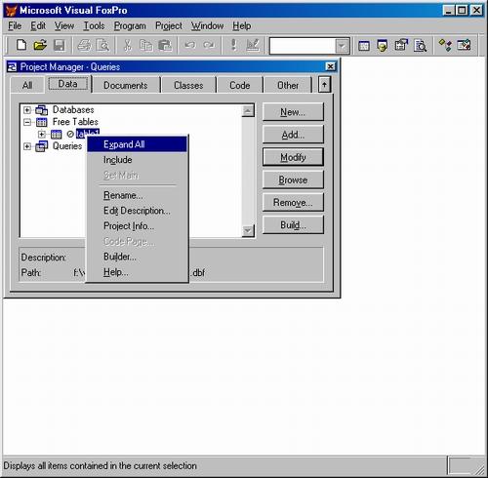488x478 pixels.
Task: Click the Print Preview toolbar icon
Action: tap(103, 45)
